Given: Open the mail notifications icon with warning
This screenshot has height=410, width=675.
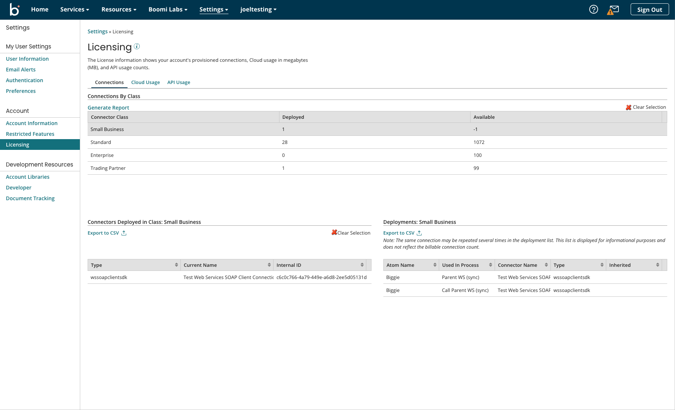Looking at the screenshot, I should pyautogui.click(x=613, y=10).
